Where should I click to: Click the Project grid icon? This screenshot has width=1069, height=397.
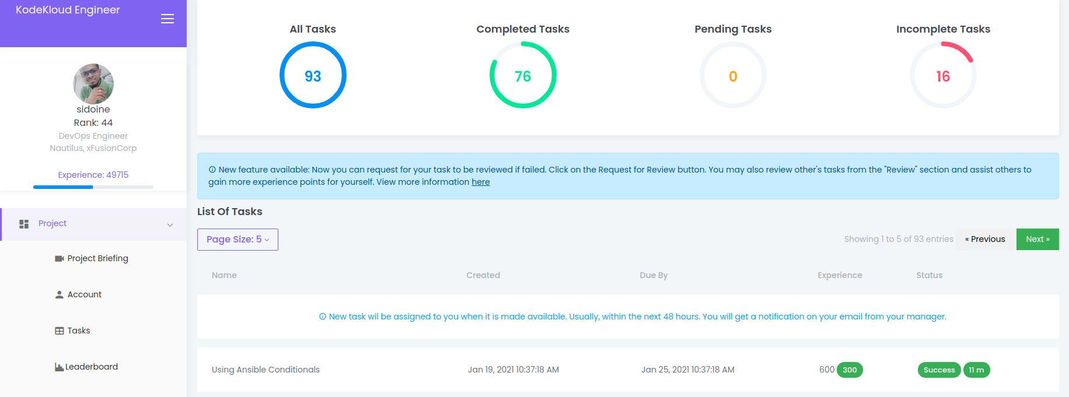(x=24, y=224)
